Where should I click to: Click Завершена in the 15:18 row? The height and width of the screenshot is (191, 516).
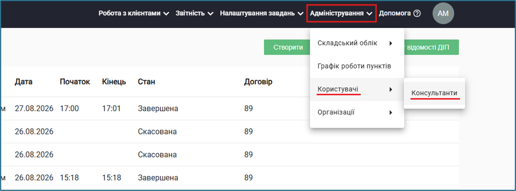(x=158, y=178)
